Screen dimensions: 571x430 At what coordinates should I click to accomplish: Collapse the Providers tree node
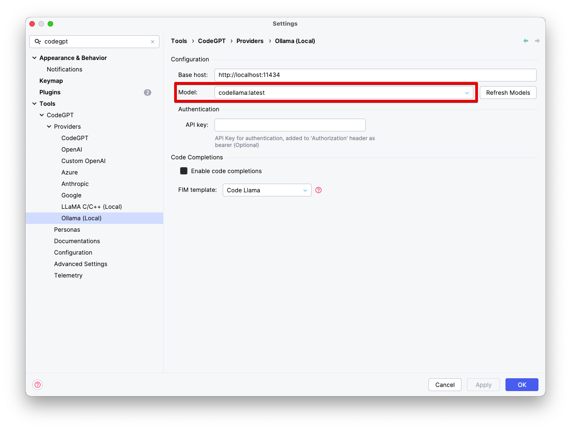click(49, 127)
